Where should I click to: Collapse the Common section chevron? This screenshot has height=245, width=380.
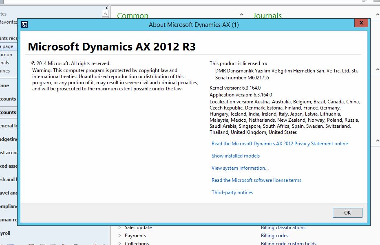pyautogui.click(x=242, y=15)
